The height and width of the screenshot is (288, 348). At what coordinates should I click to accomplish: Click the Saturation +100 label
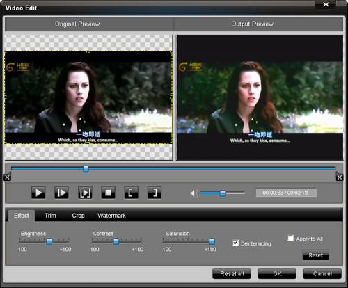point(210,250)
